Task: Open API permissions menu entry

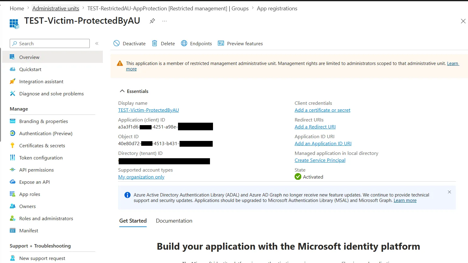Action: [52, 170]
